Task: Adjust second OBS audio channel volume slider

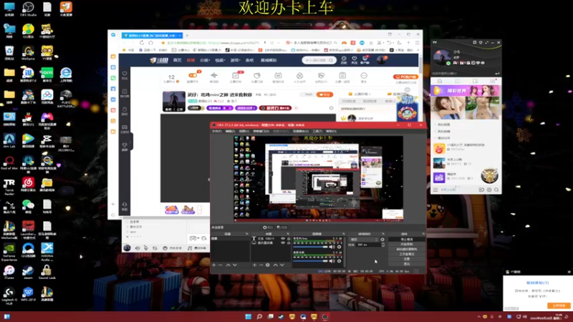Action: coord(311,260)
